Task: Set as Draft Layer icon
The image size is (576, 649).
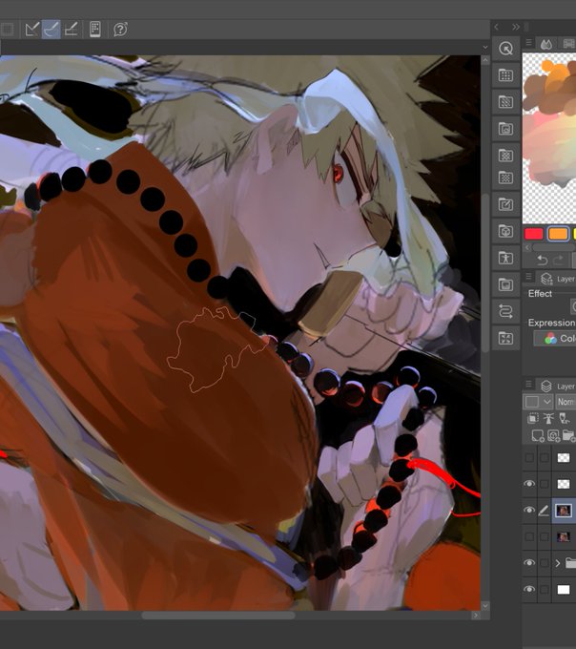Action: (x=564, y=418)
